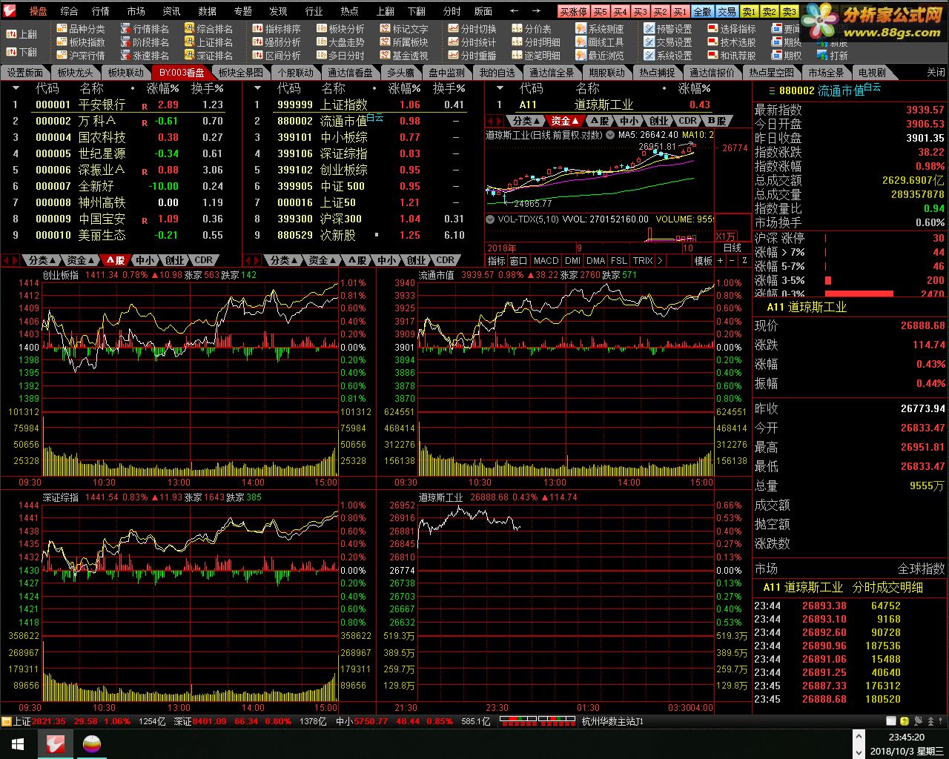The image size is (949, 759).
Task: Open 基金透视 toolbar item
Action: (x=404, y=56)
